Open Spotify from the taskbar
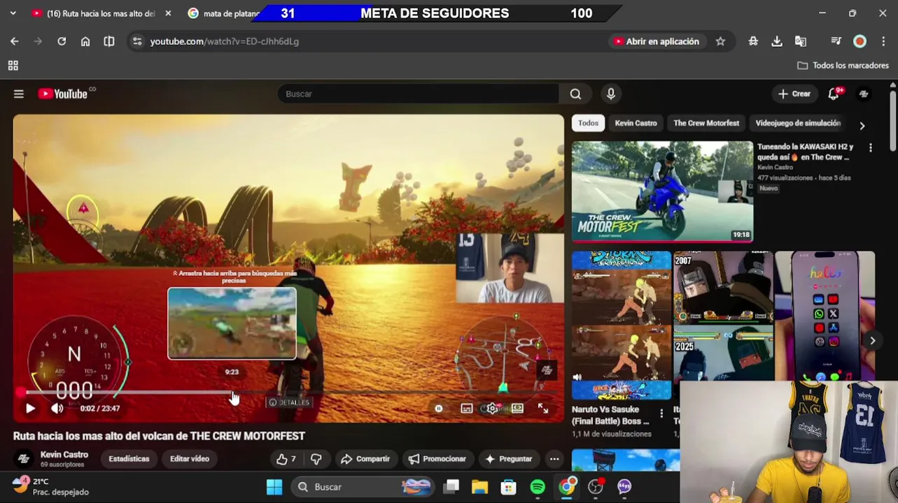The width and height of the screenshot is (898, 503). (x=538, y=487)
